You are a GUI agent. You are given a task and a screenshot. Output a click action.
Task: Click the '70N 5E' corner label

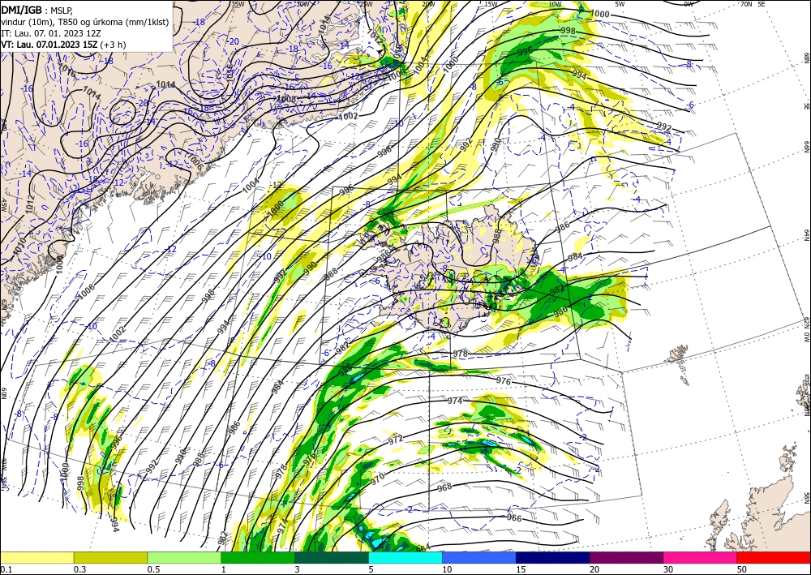point(753,4)
